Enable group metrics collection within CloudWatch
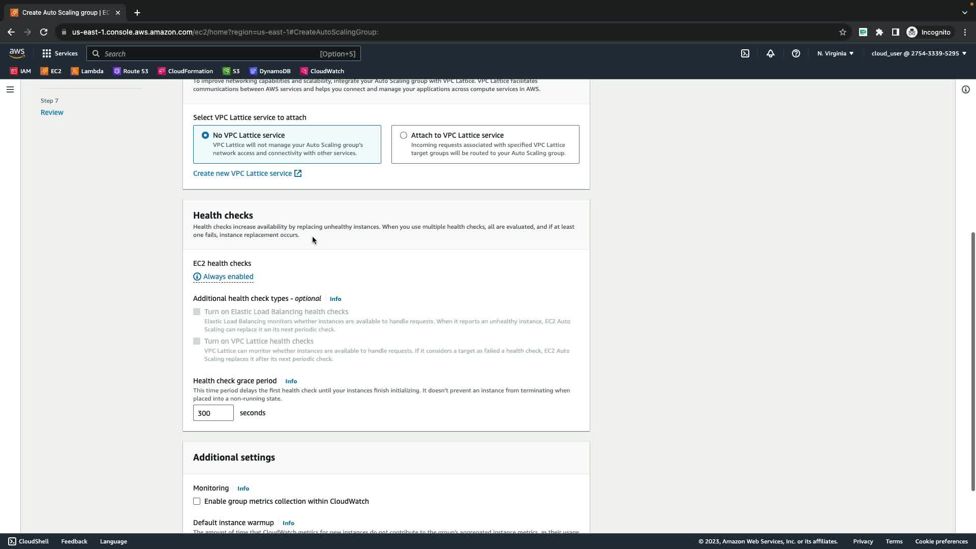 coord(197,501)
